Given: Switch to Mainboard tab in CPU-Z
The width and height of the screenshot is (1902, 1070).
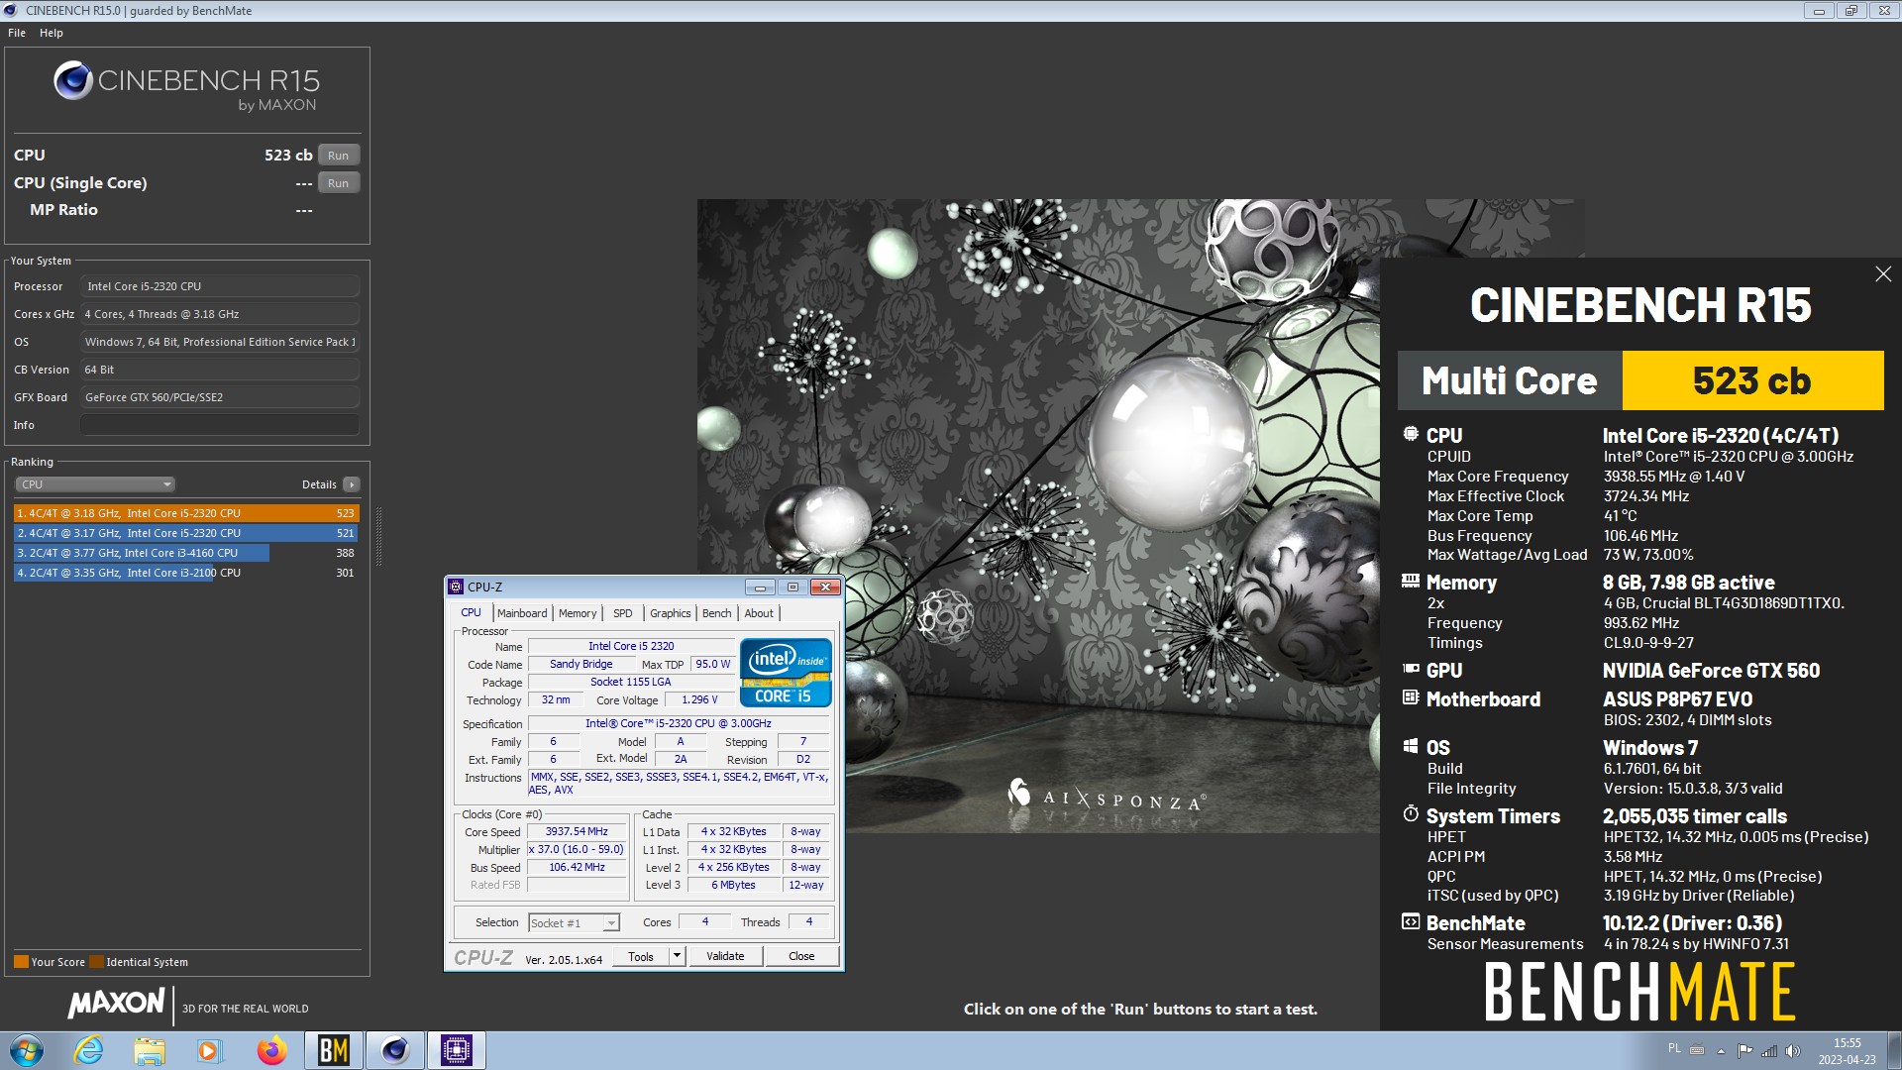Looking at the screenshot, I should 522,613.
